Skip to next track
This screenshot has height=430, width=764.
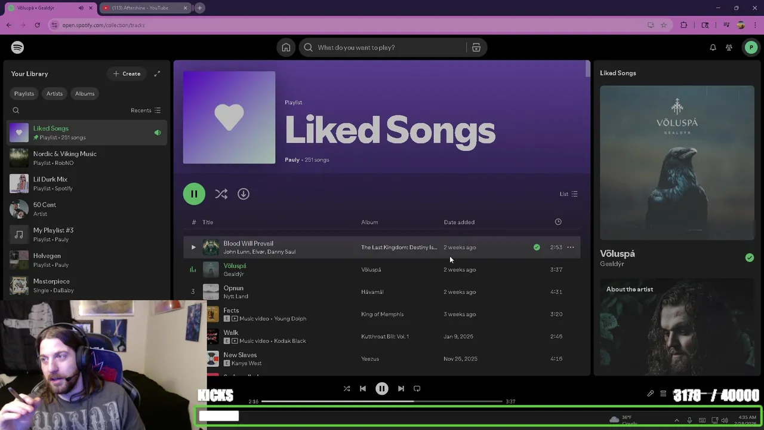coord(401,389)
